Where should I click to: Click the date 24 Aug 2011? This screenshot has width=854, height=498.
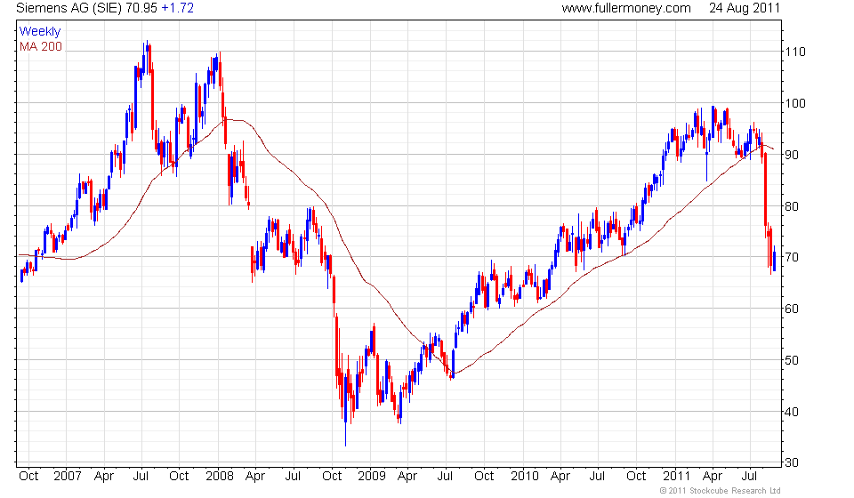point(745,8)
